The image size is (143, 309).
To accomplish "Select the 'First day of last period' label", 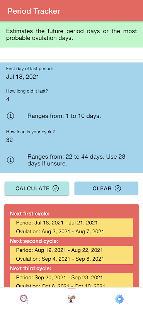I will (x=30, y=69).
